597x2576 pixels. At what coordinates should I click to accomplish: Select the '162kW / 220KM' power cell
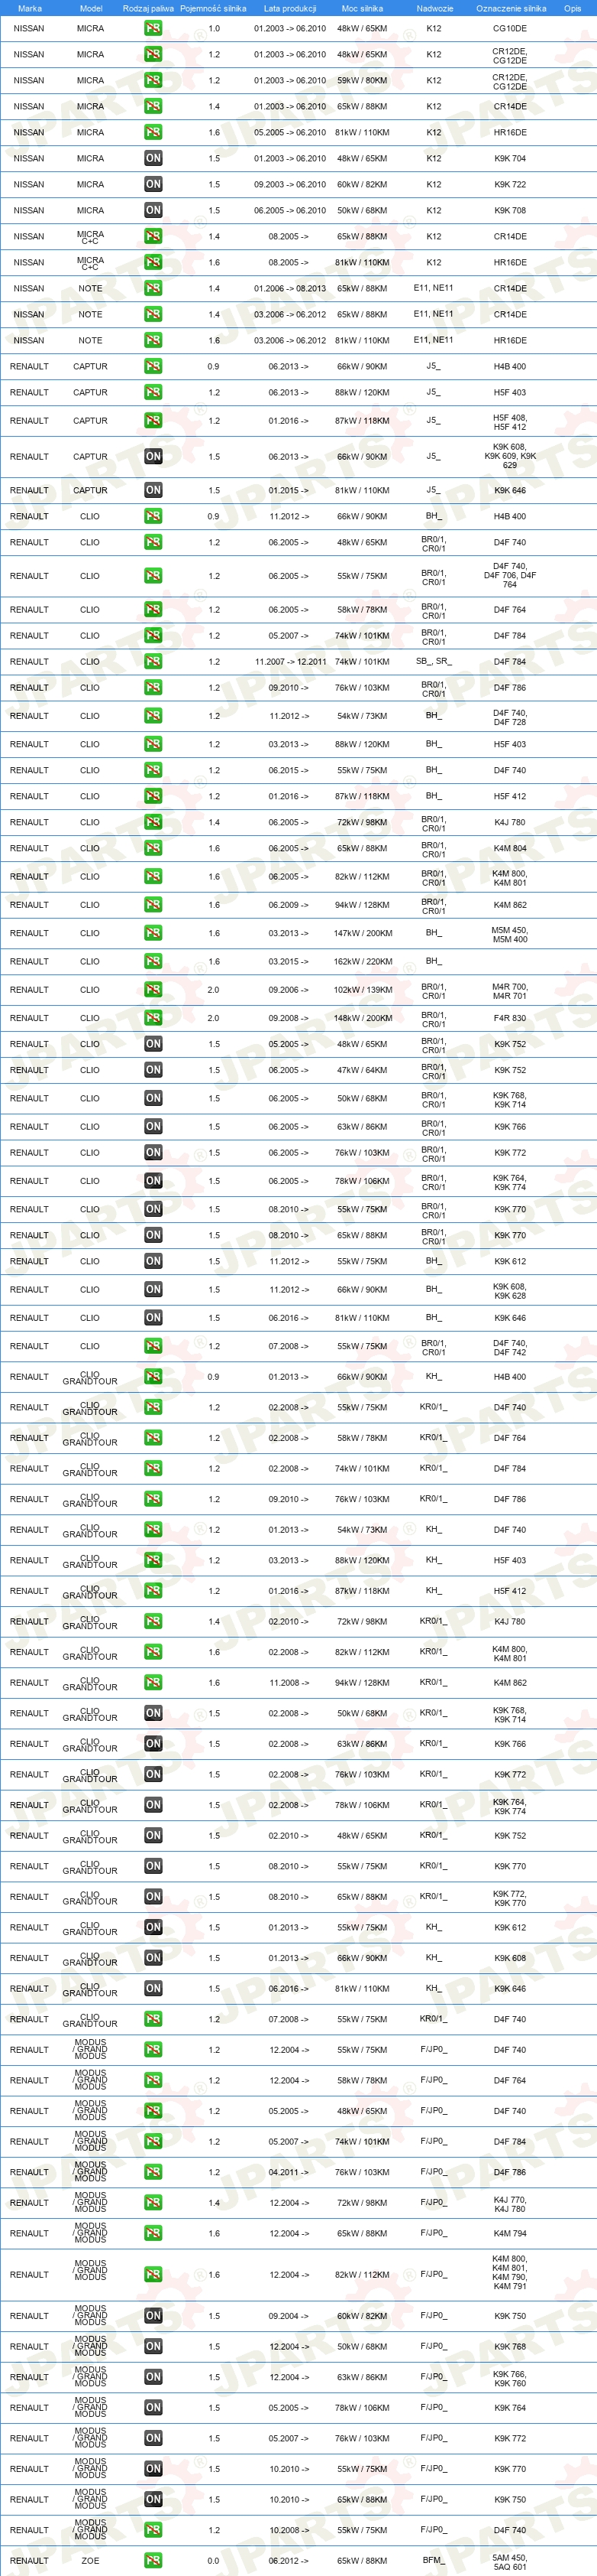tap(363, 961)
